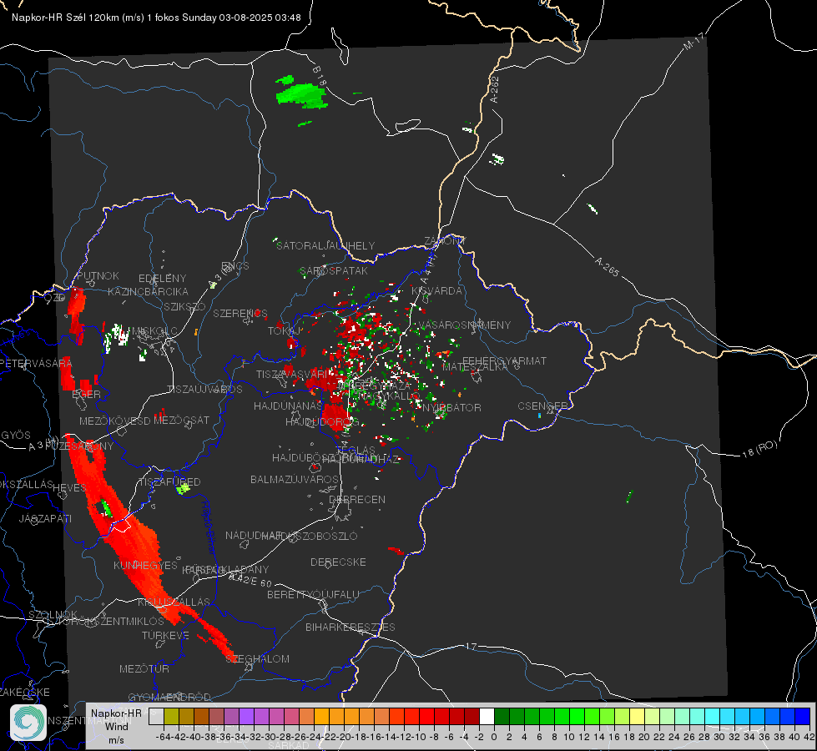This screenshot has width=817, height=751.
Task: Click the radar title text with timestamp 03:48
Action: pos(156,18)
